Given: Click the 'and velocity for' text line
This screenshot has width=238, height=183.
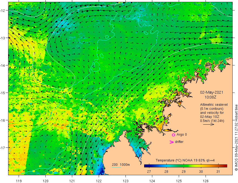Looking at the screenshot, I should click(212, 113).
